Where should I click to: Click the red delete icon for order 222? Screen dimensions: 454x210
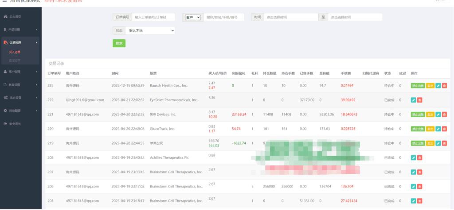[419, 100]
